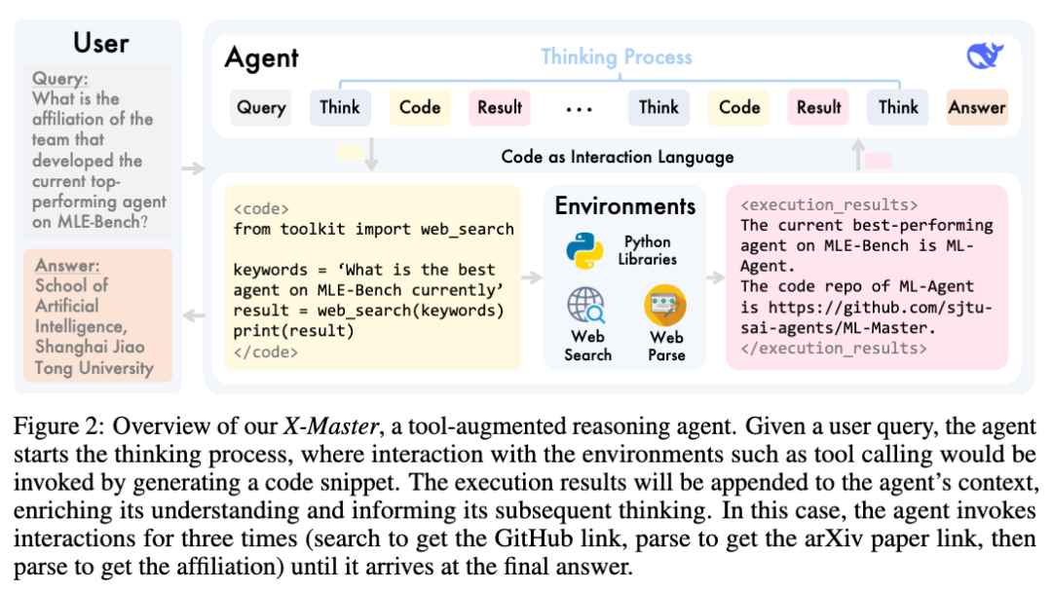Click the Python Libraries snake icon

pos(584,251)
